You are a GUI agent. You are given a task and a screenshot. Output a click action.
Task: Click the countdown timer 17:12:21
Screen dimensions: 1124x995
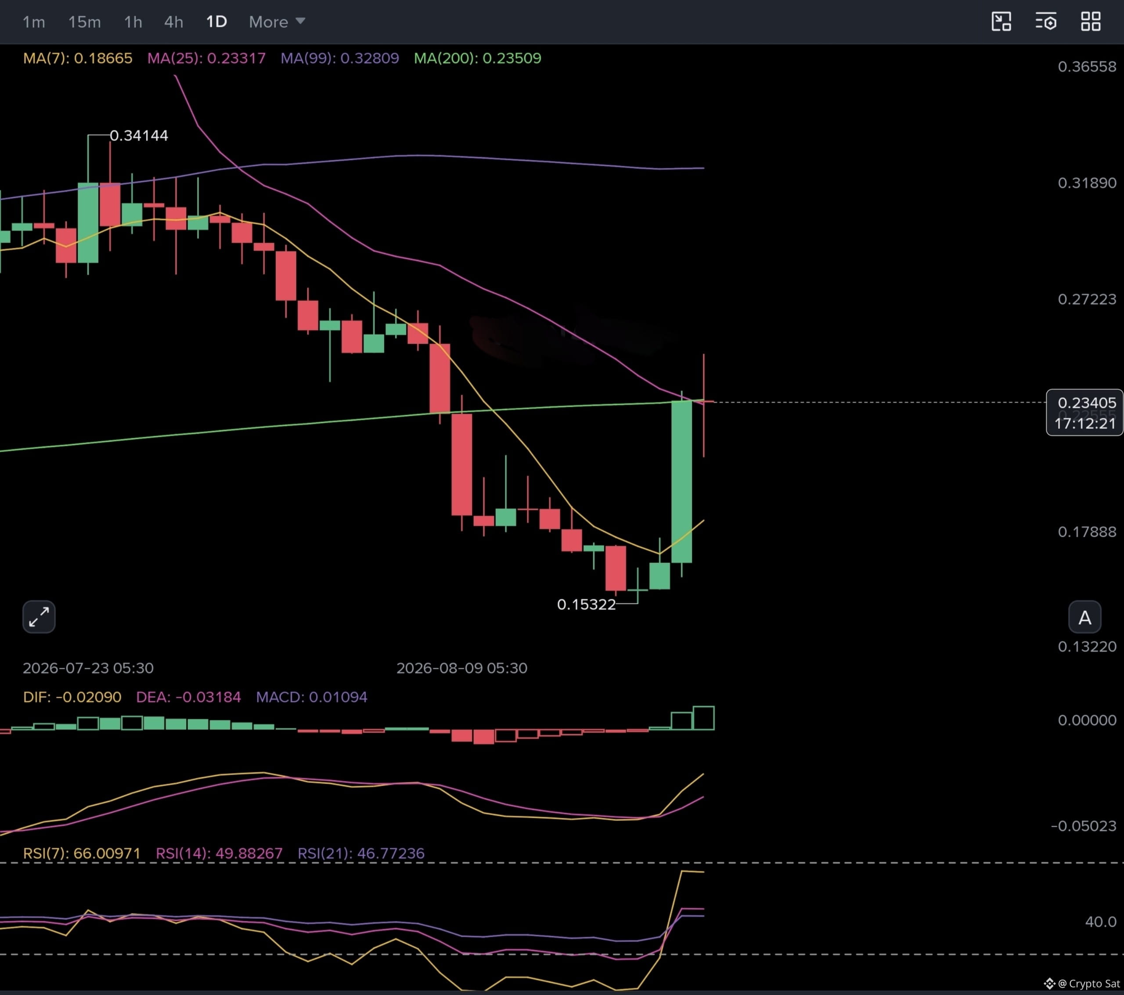[x=1085, y=424]
